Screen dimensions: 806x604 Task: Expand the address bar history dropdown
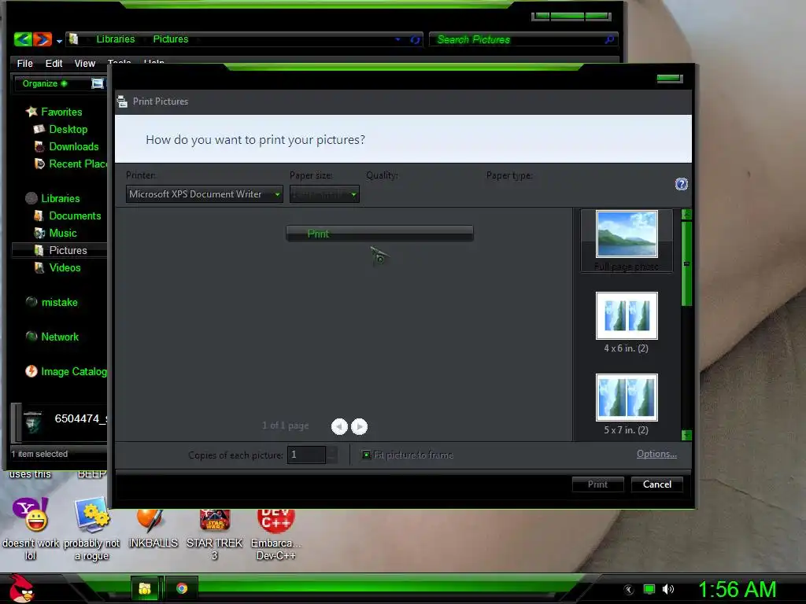pos(397,39)
